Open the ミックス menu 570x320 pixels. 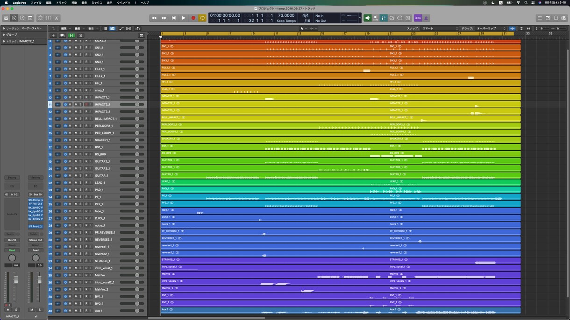96,3
